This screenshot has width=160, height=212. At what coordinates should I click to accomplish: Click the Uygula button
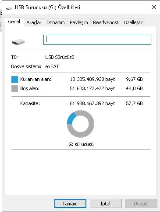pos(141,204)
